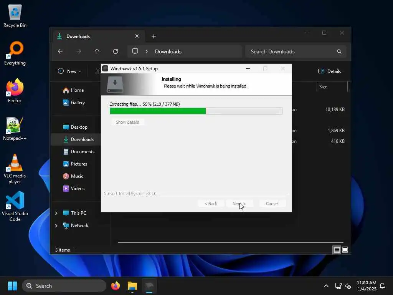Show hidden system tray icons
393x295 pixels.
pyautogui.click(x=326, y=286)
